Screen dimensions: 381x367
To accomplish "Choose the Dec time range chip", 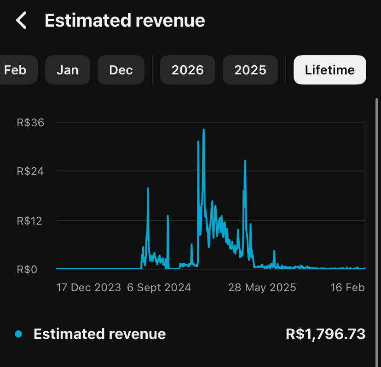I will pos(121,70).
